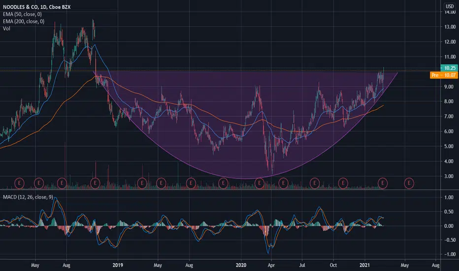Click the orange Pre 10.07 price label
459x271 pixels.
(444, 75)
